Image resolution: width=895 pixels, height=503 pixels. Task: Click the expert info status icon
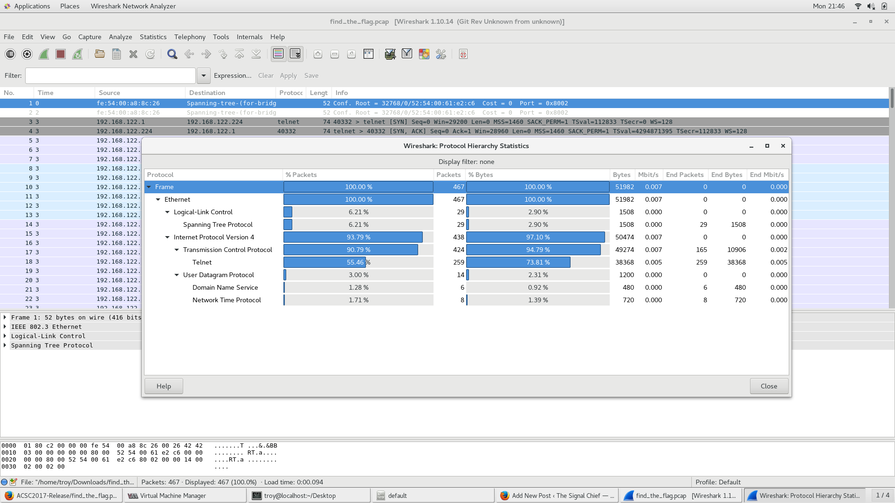tap(4, 482)
